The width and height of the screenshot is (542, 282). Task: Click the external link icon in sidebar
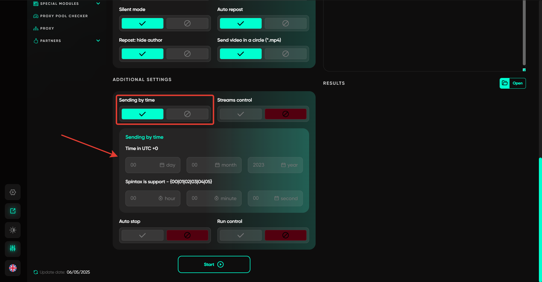tap(13, 211)
